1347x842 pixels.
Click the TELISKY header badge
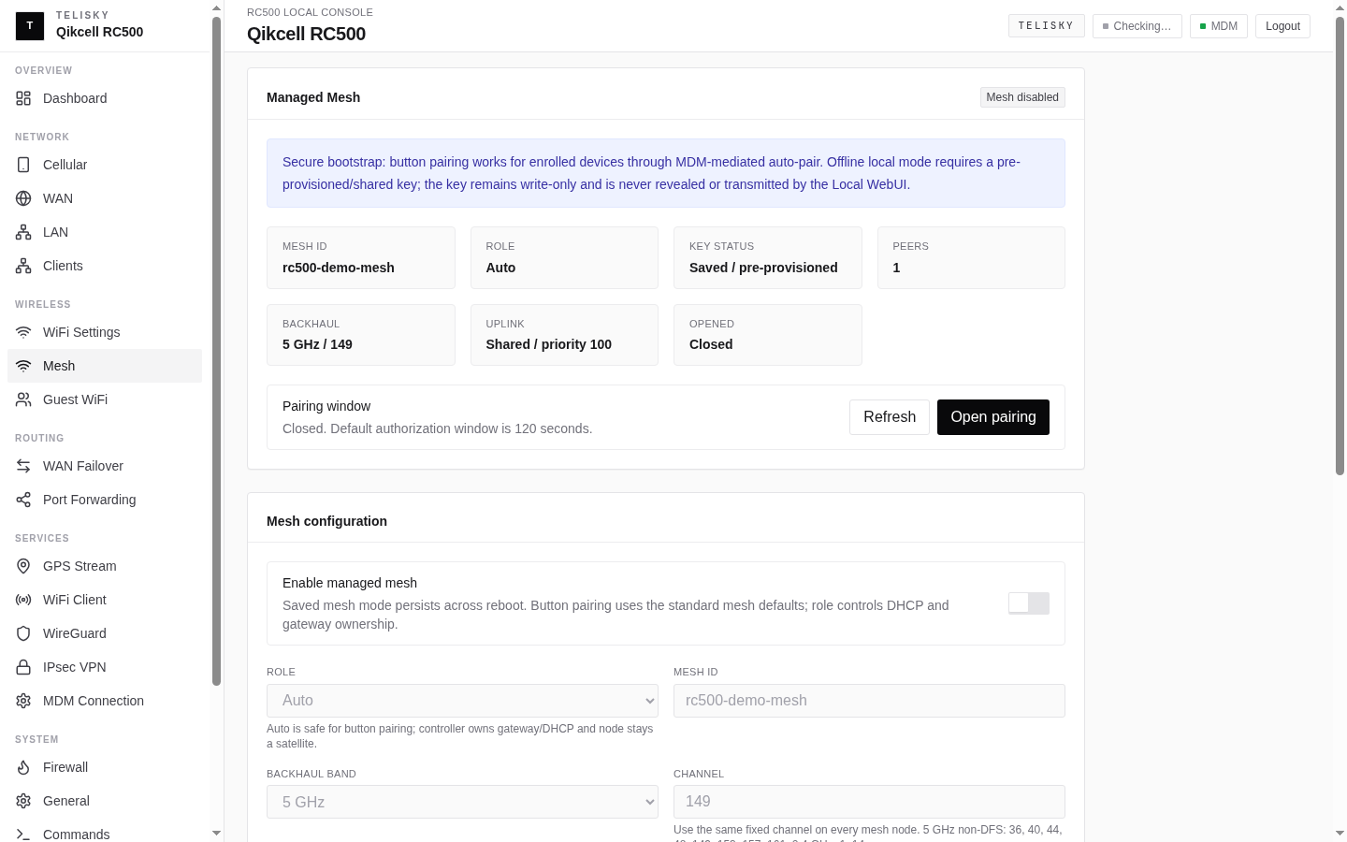[1047, 25]
